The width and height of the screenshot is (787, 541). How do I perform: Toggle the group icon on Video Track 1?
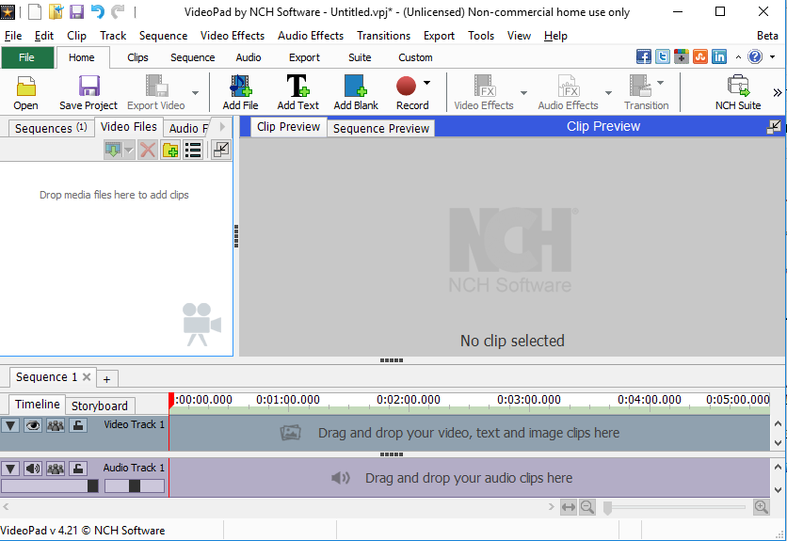click(56, 425)
